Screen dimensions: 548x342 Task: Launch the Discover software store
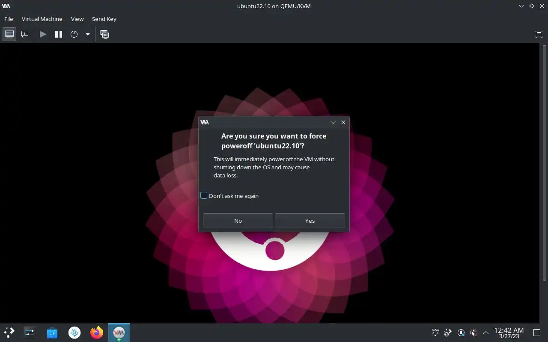coord(52,332)
